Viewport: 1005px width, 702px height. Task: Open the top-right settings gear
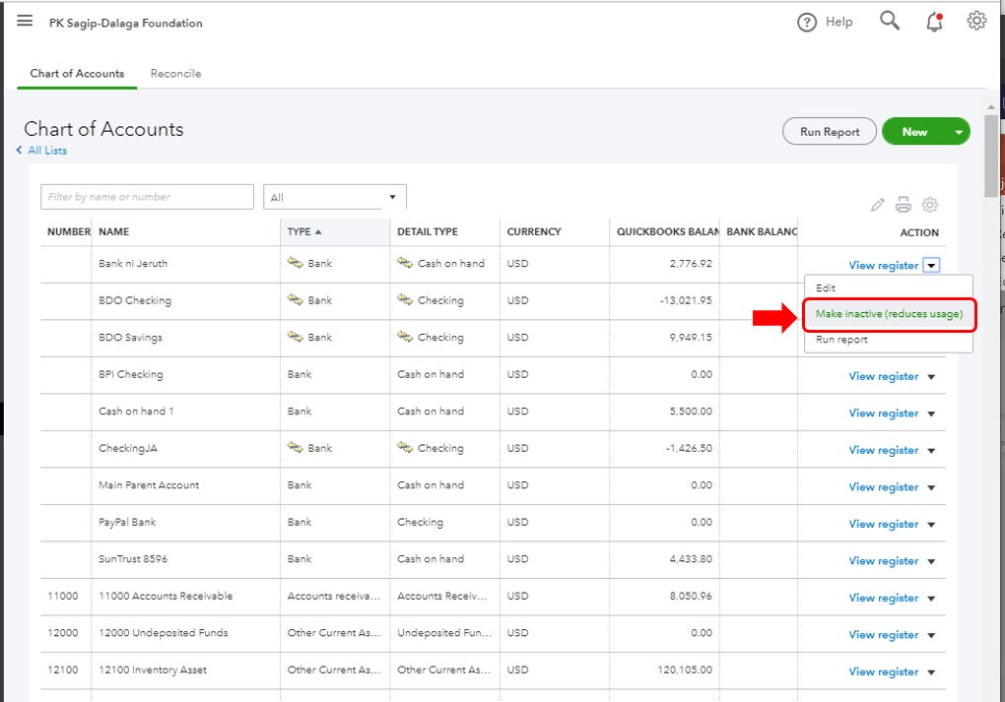point(976,21)
